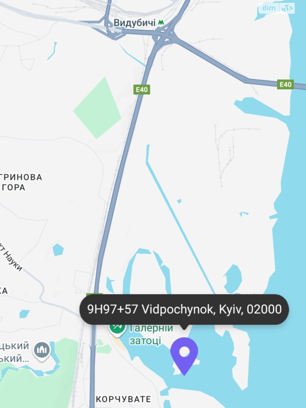This screenshot has width=306, height=408.
Task: Click the Vydubychi metro station icon
Action: click(x=161, y=22)
